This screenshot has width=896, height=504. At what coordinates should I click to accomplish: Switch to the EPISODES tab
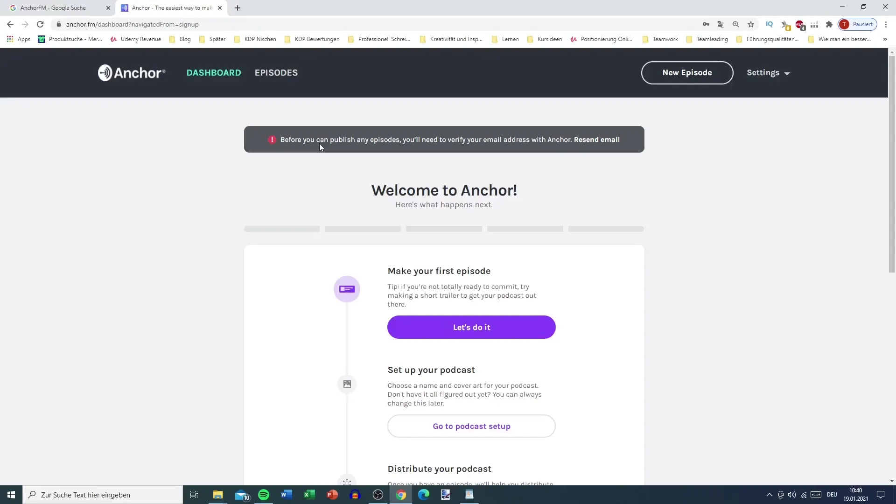point(276,73)
